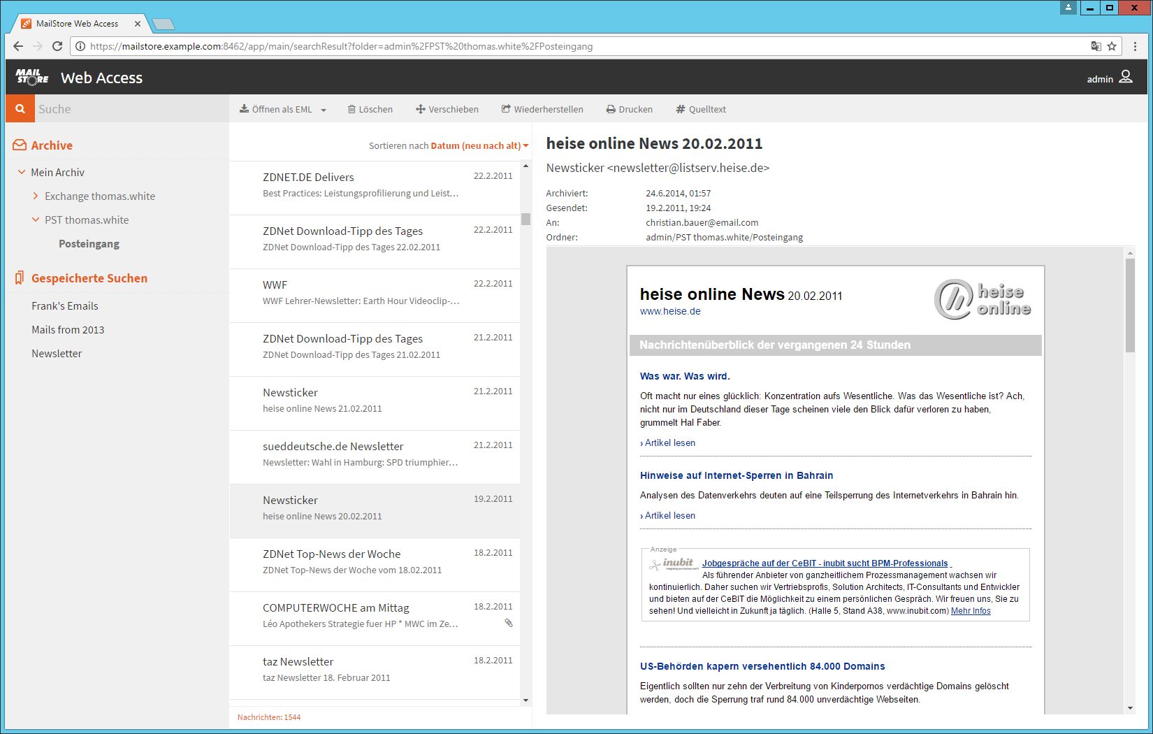The width and height of the screenshot is (1153, 734).
Task: Open the saved search Frank's Emails
Action: (x=65, y=305)
